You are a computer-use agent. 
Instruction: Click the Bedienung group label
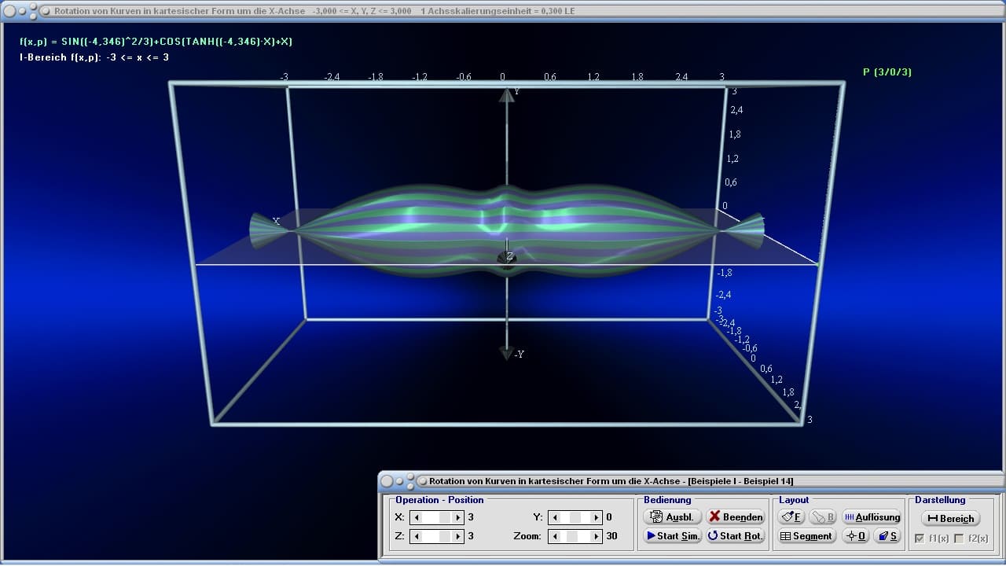(x=667, y=500)
